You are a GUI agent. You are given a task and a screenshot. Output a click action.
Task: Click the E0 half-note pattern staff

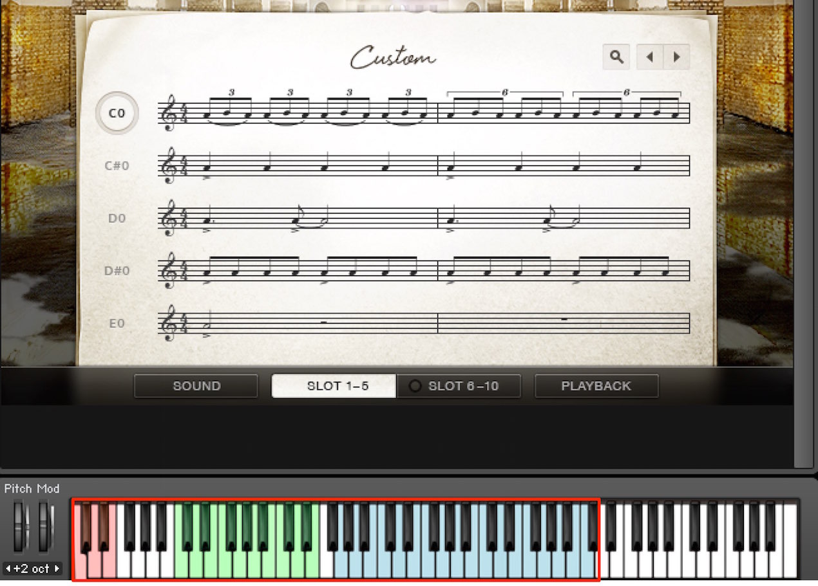tap(424, 324)
